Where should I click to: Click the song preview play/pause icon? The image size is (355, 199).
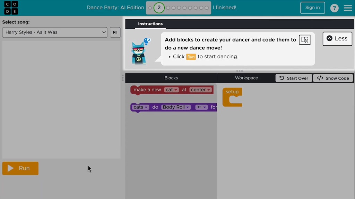[115, 32]
